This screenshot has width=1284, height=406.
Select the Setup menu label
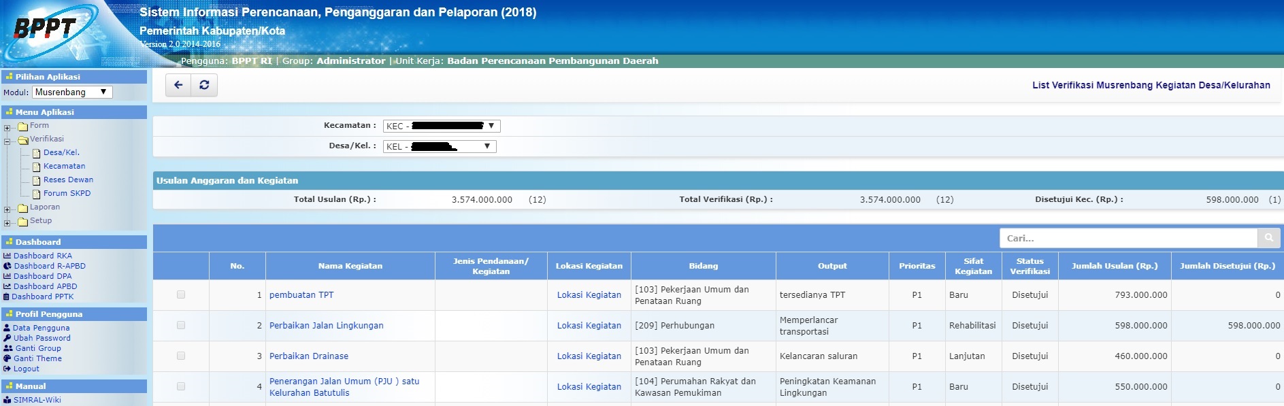(x=41, y=220)
